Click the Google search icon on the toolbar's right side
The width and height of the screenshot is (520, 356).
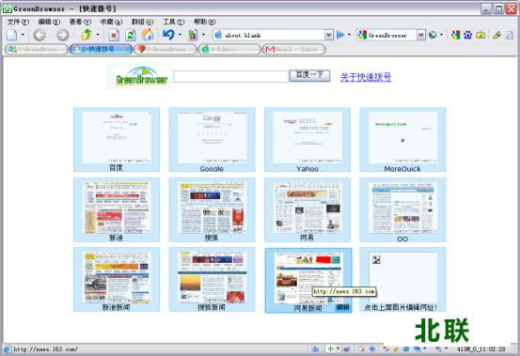pyautogui.click(x=455, y=35)
